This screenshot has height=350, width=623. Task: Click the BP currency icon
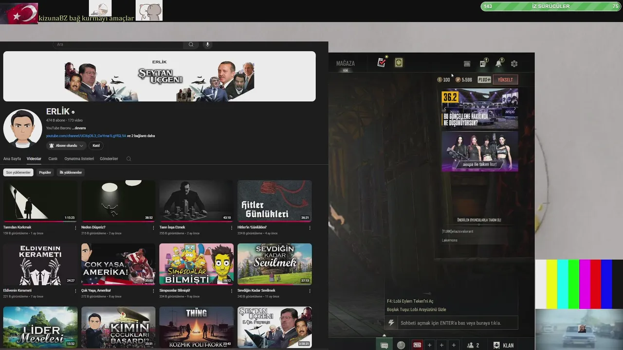458,80
